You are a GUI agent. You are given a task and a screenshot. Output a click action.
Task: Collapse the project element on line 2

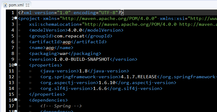pyautogui.click(x=16, y=18)
